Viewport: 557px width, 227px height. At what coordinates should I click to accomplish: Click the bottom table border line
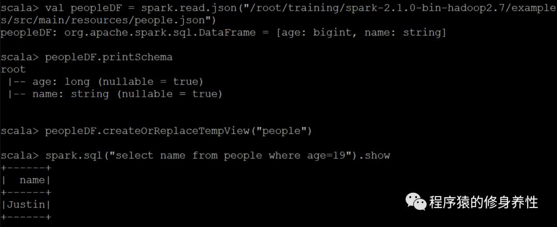tap(26, 217)
